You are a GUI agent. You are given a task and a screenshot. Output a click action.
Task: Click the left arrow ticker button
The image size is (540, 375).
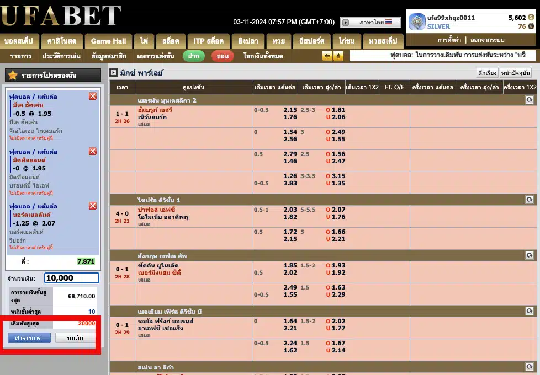pyautogui.click(x=327, y=56)
